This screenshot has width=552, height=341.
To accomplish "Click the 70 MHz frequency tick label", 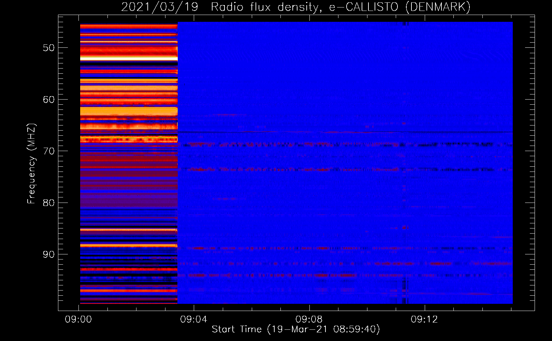I will click(49, 151).
